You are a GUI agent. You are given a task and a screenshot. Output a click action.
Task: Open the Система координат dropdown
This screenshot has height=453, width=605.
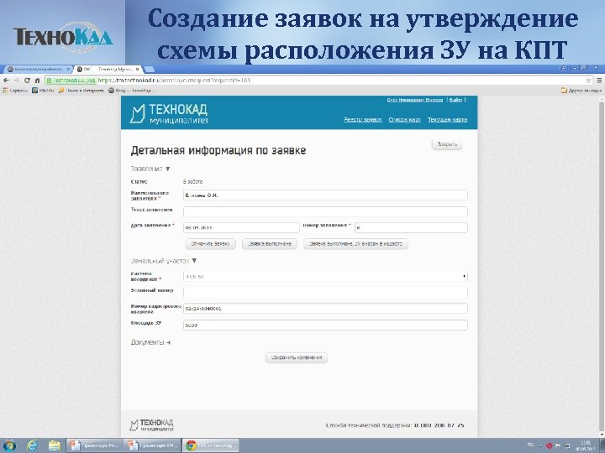click(325, 276)
